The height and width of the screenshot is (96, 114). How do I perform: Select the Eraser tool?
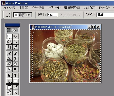(9, 64)
